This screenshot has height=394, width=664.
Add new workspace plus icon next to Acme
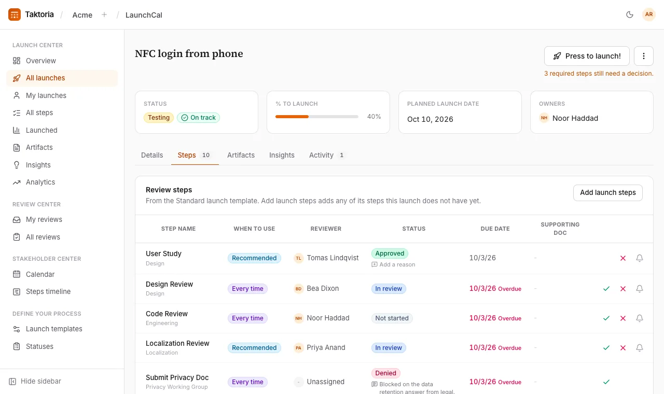coord(104,15)
